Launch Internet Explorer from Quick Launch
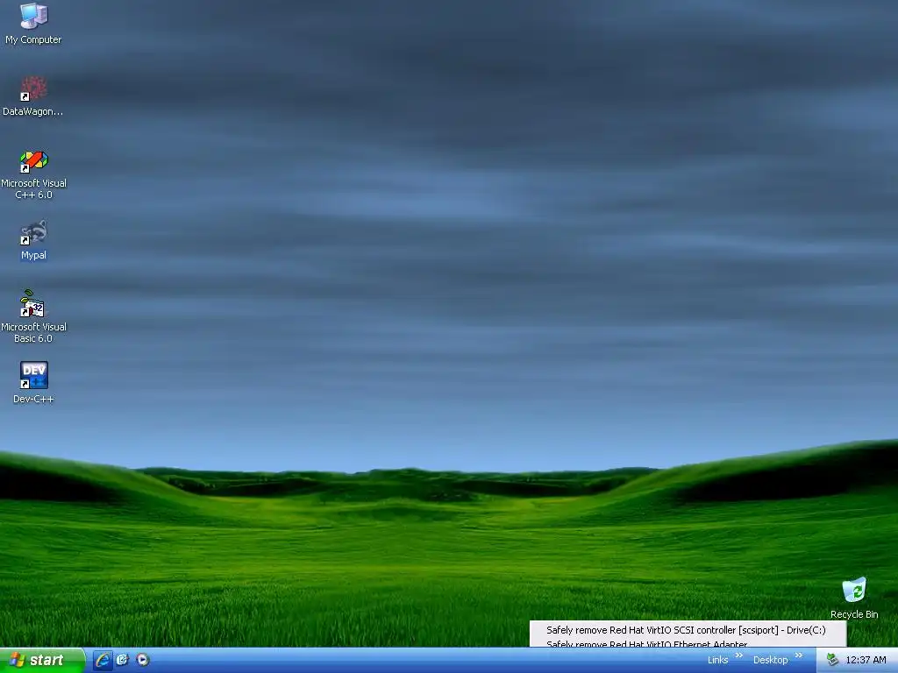The image size is (898, 673). click(103, 660)
